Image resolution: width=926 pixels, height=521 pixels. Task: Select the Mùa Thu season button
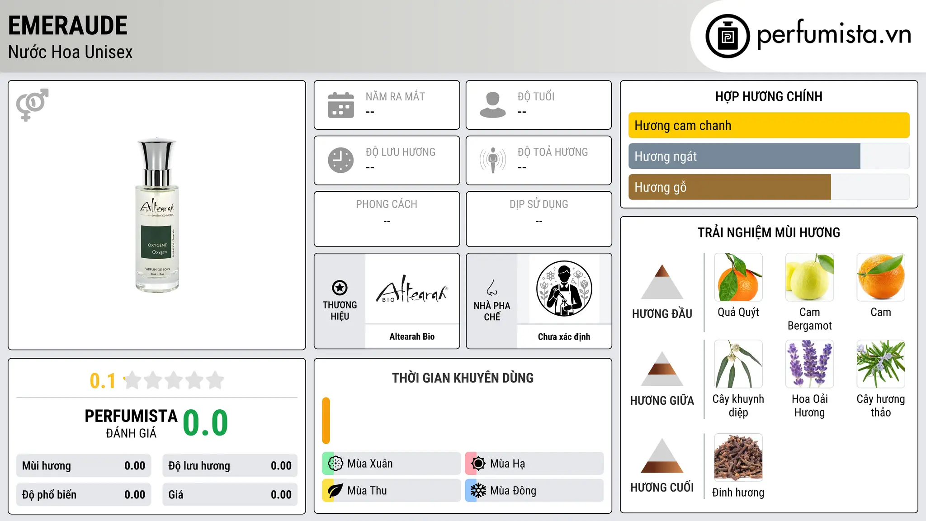391,491
